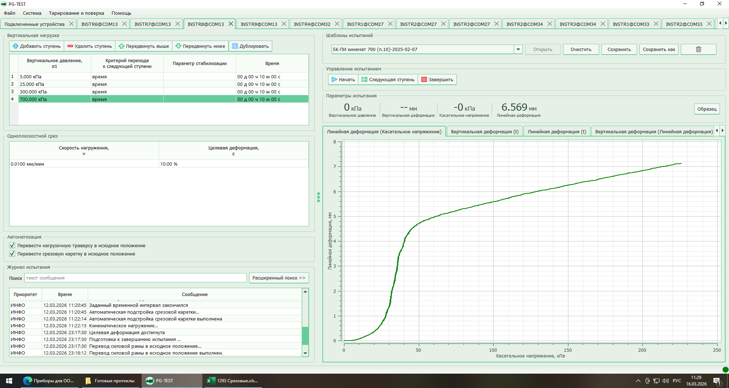Click the panel splitter handle dots

pos(318,197)
